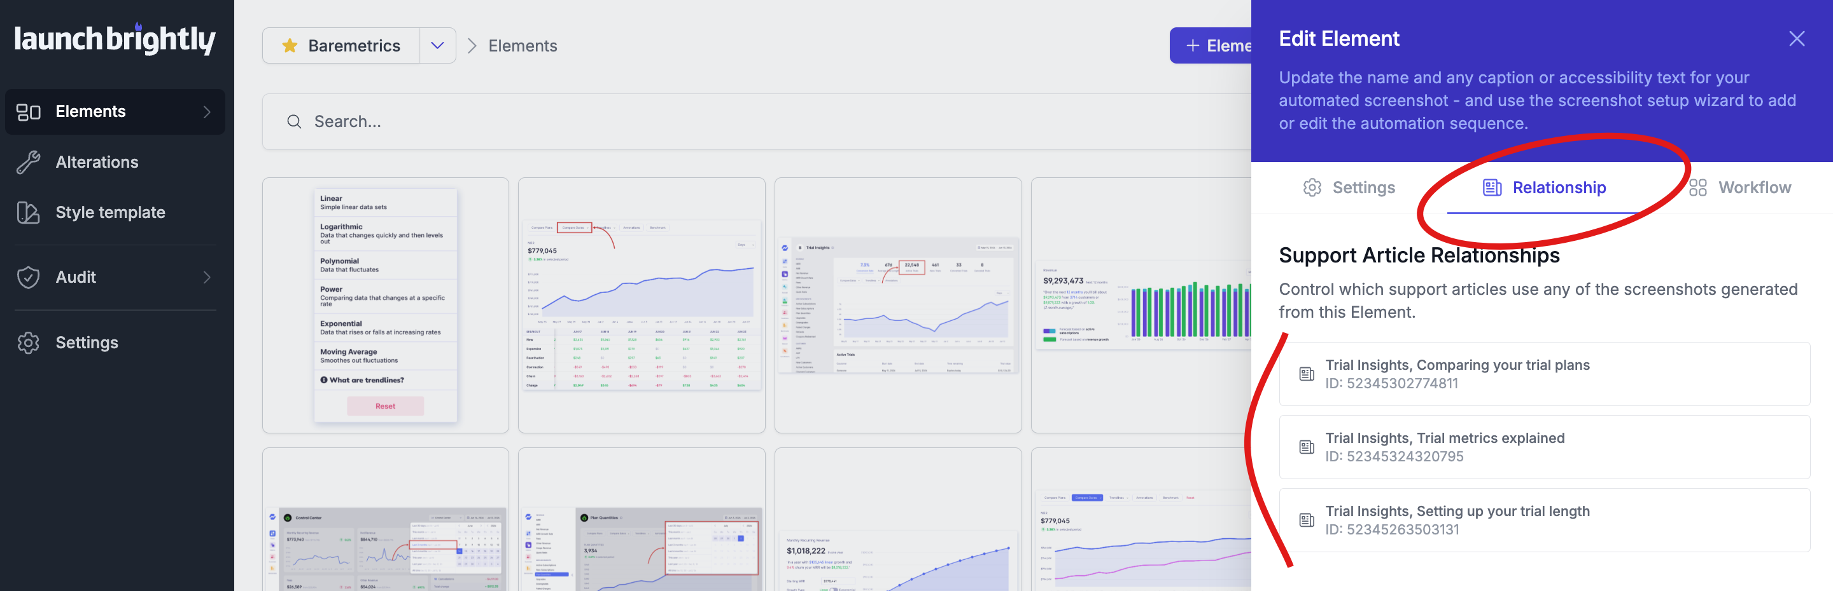The width and height of the screenshot is (1833, 591).
Task: Switch to the Settings tab in Edit Element
Action: [1349, 187]
